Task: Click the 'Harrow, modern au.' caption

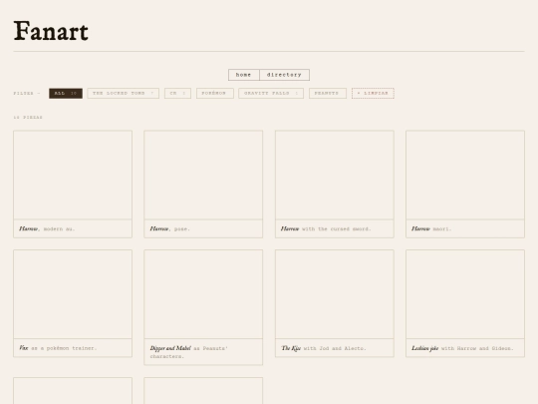Action: tap(47, 228)
